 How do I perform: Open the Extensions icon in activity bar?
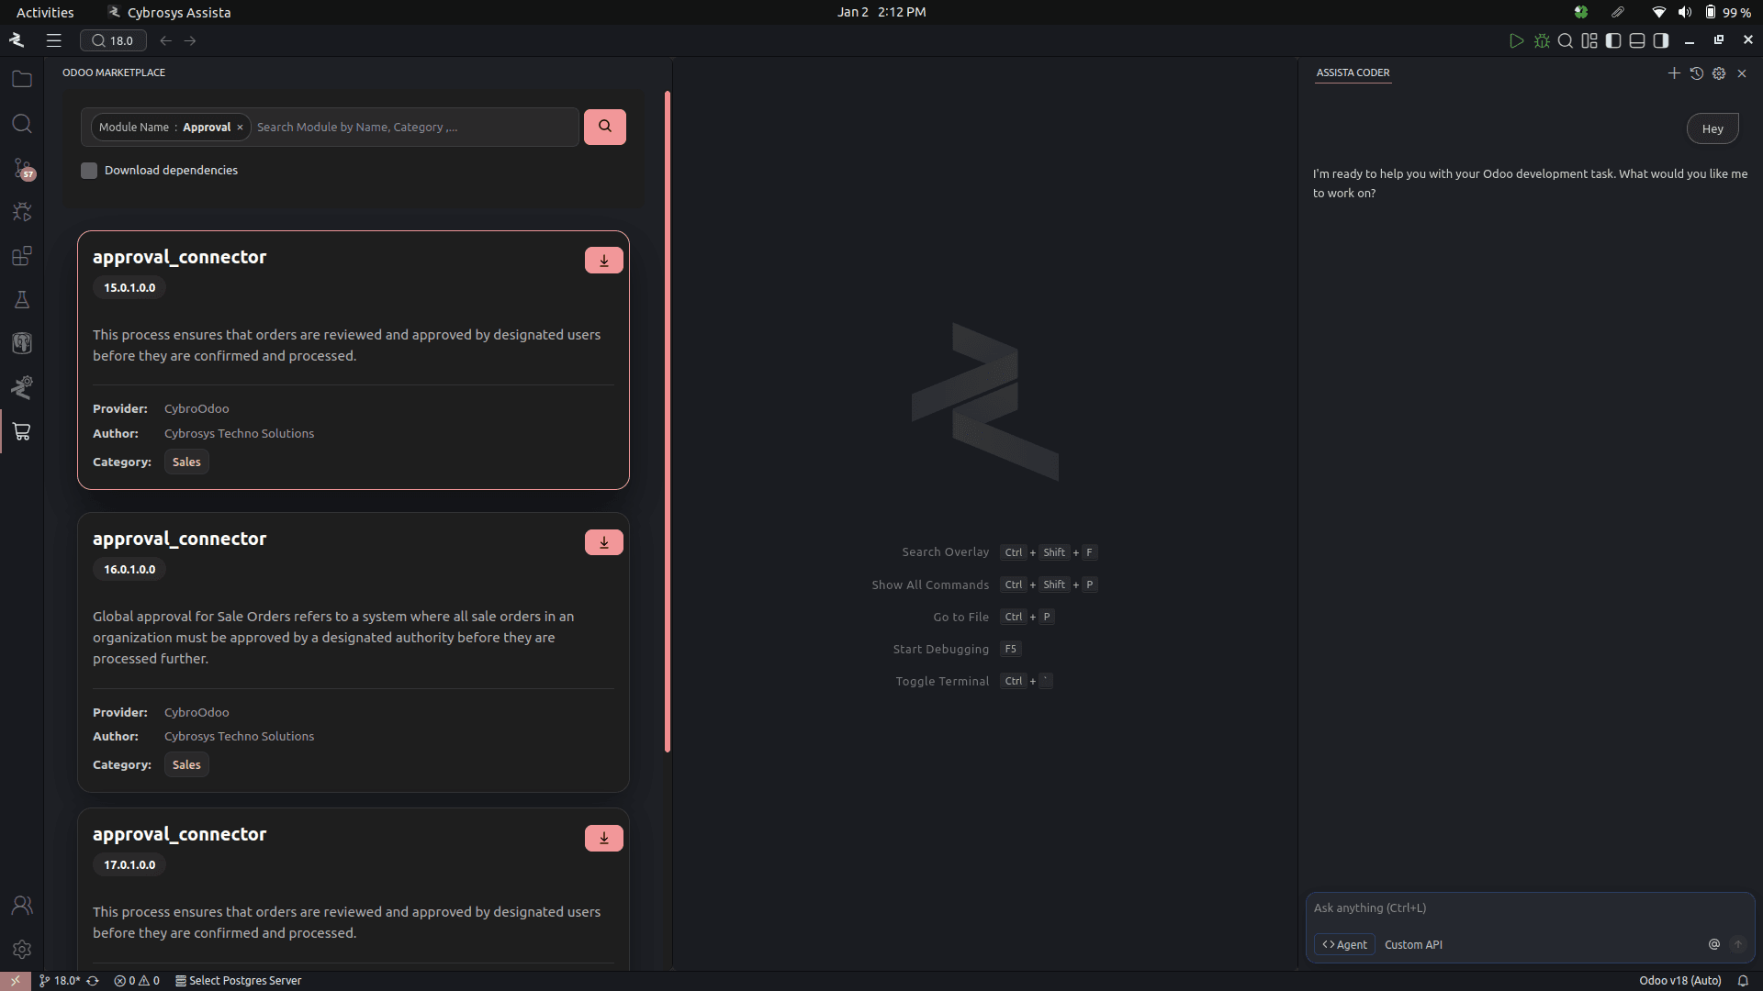click(22, 256)
